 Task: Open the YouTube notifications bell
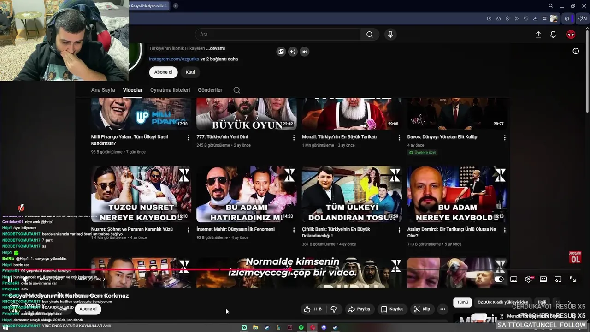point(553,35)
